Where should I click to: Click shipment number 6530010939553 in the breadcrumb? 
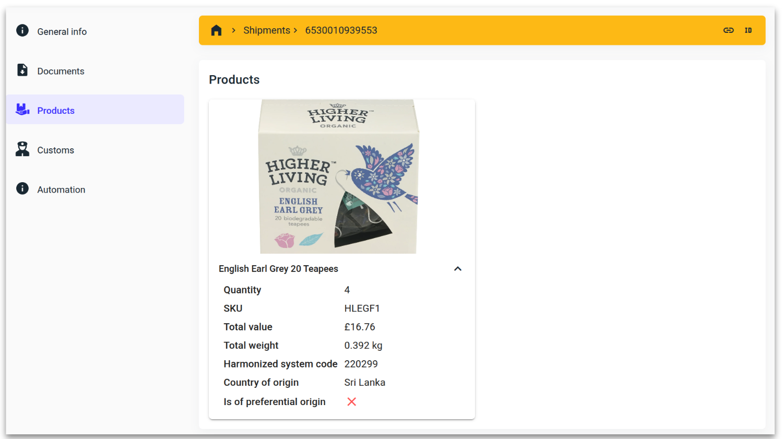point(341,30)
